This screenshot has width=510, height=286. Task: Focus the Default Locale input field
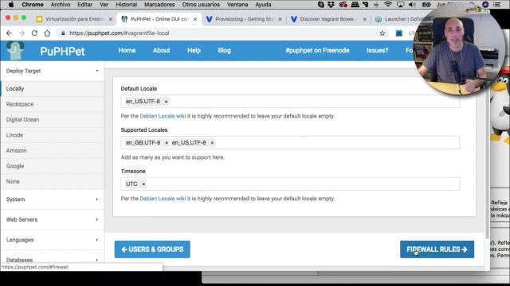290,102
